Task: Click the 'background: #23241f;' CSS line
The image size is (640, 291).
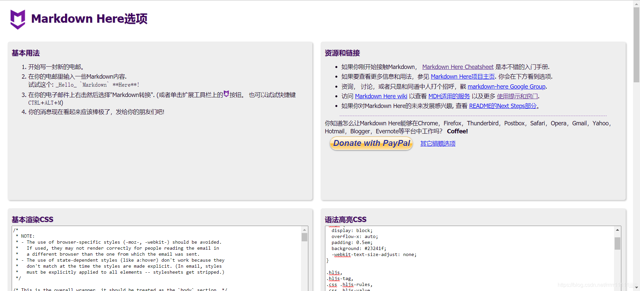Action: pos(359,249)
